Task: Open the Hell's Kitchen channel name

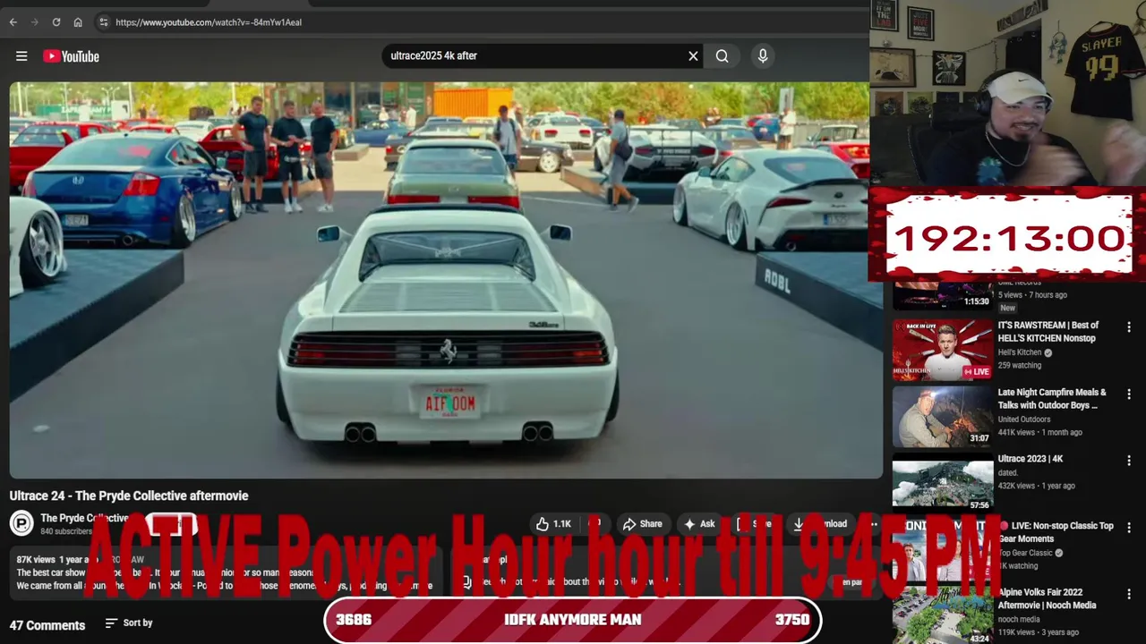Action: pyautogui.click(x=1020, y=352)
